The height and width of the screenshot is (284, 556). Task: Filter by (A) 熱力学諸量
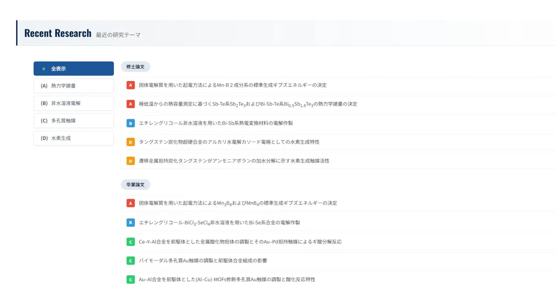click(73, 86)
